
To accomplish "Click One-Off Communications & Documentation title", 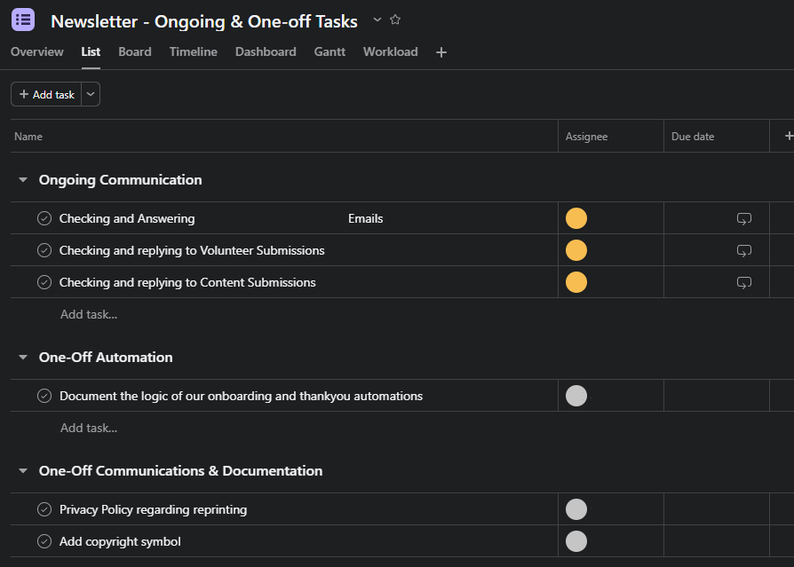I will pos(181,471).
